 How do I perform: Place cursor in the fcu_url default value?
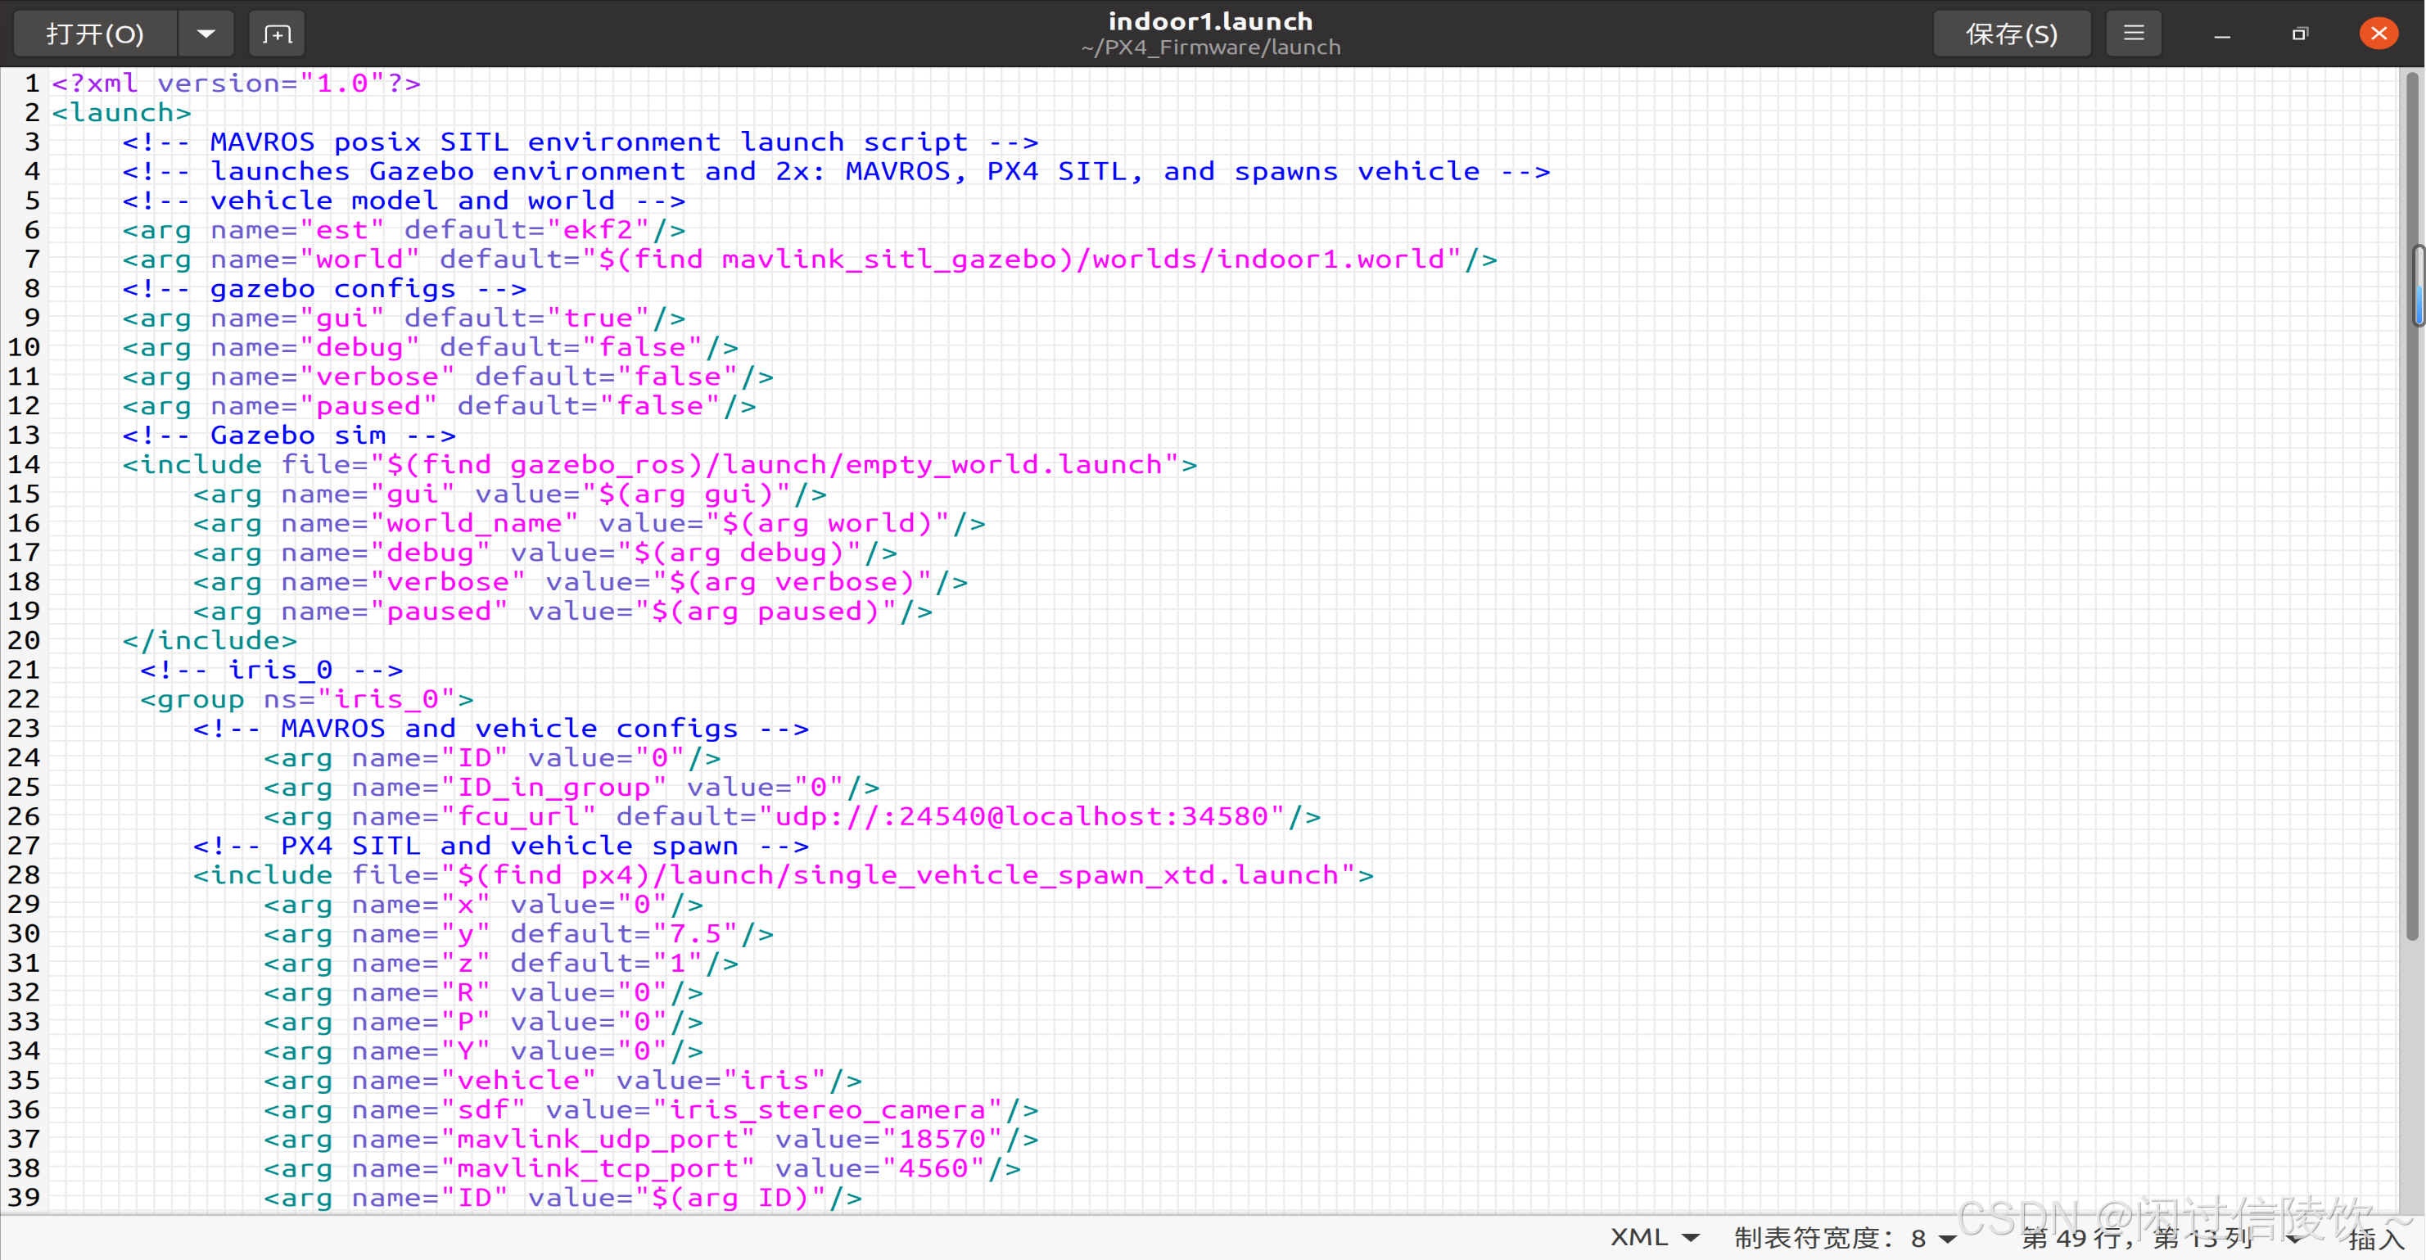[x=1021, y=816]
